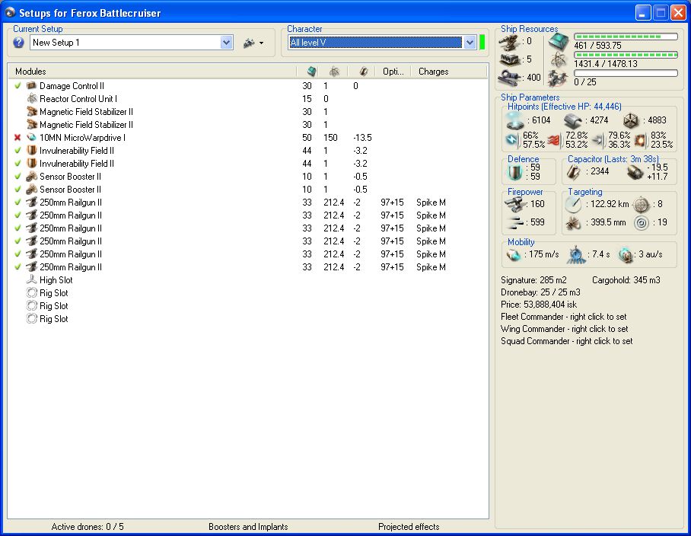Open the Projected effects tab
Viewport: 691px width, 536px height.
[x=409, y=527]
